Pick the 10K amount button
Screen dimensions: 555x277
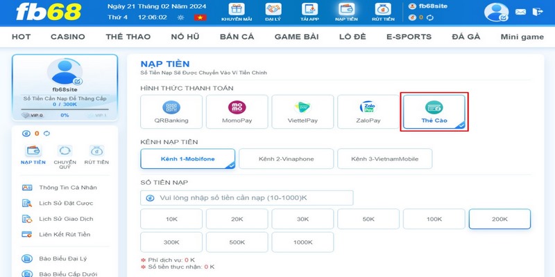171,219
